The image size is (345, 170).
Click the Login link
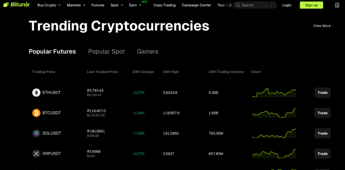(x=287, y=5)
